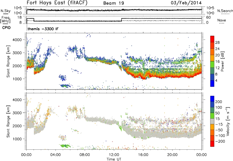Click the '28' tick on Power colorbar
233x161 pixels.
pos(217,42)
